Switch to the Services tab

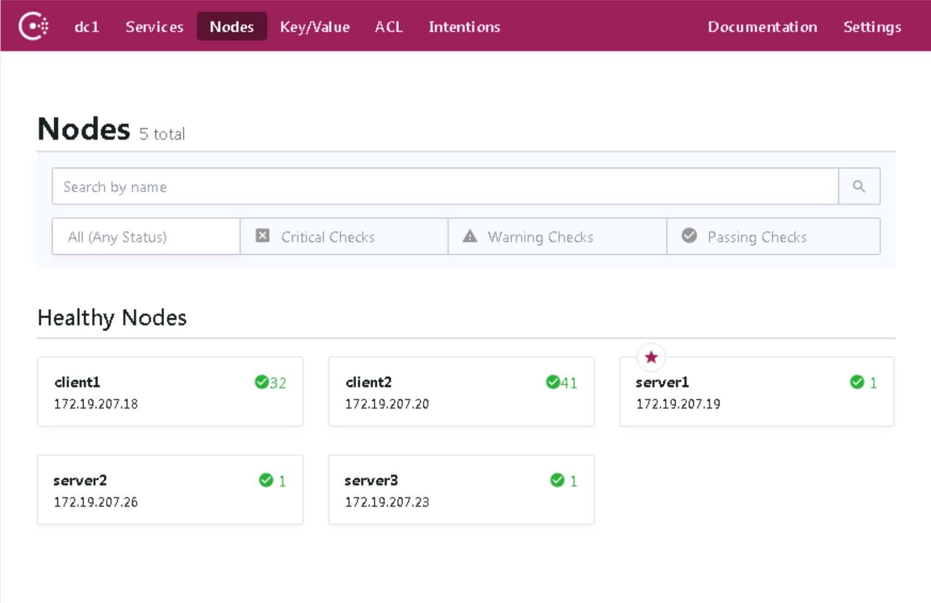click(x=154, y=26)
